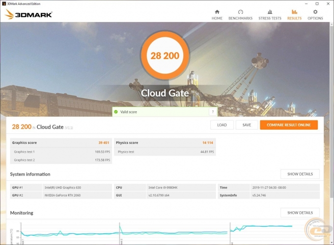The width and height of the screenshot is (334, 245).
Task: Click the Valid score banner
Action: click(164, 112)
